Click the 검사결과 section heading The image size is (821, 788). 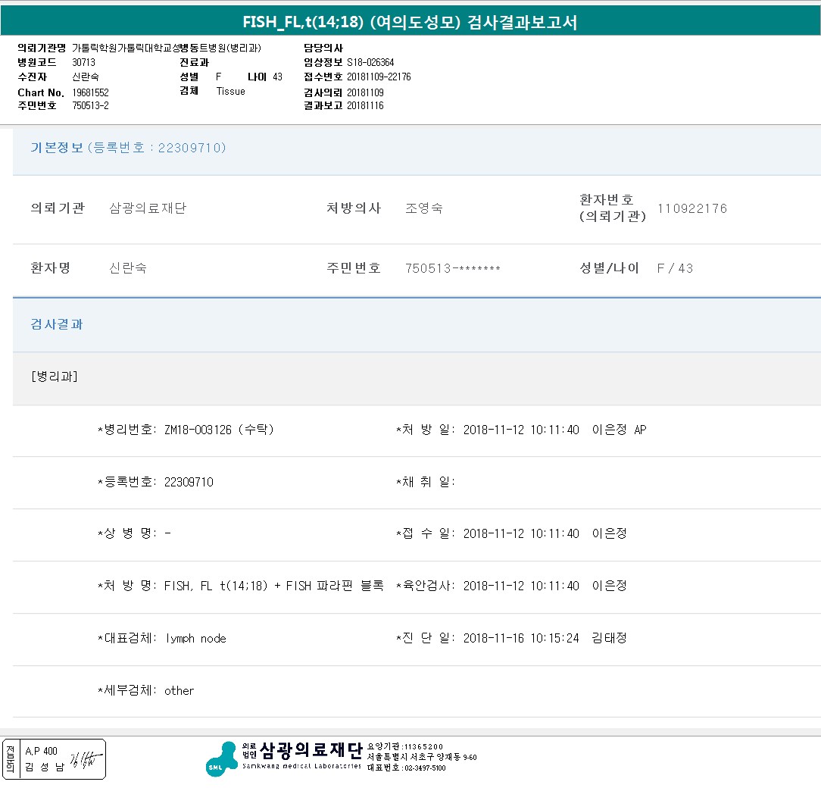(x=57, y=324)
